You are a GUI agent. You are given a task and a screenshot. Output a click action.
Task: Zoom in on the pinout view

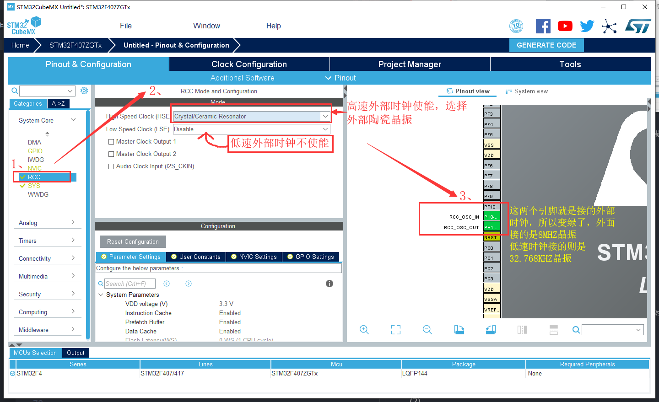[x=364, y=330]
